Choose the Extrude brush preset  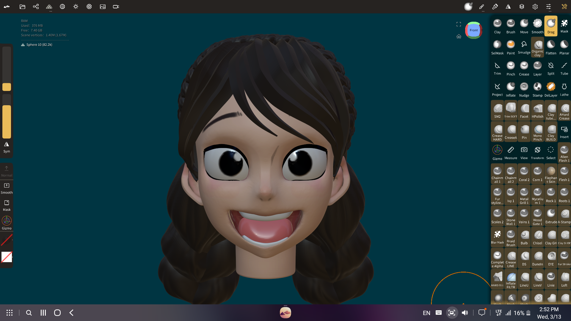click(x=551, y=216)
